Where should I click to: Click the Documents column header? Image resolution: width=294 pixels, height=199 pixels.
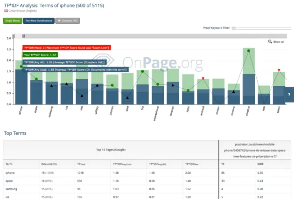49,164
